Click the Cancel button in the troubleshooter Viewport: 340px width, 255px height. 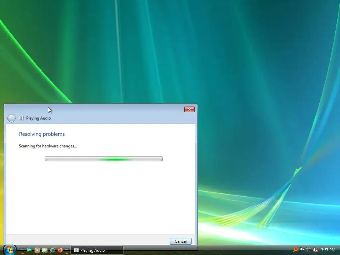tap(180, 241)
